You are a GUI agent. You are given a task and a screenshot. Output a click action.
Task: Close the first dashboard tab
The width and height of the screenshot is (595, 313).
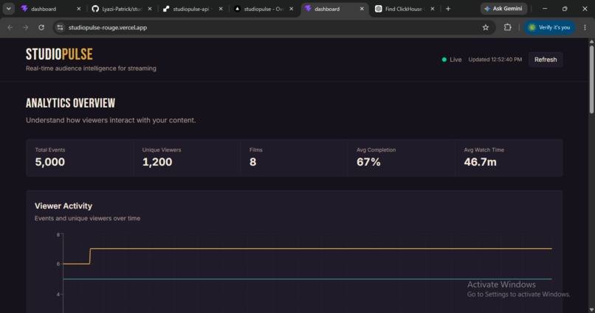[x=78, y=9]
